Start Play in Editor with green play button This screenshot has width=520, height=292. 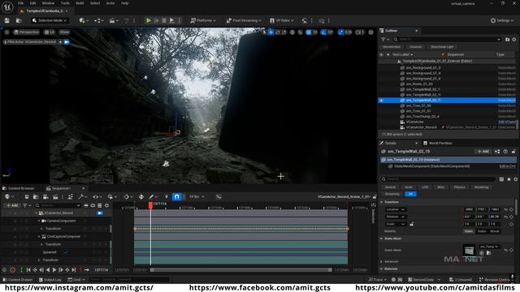point(149,20)
